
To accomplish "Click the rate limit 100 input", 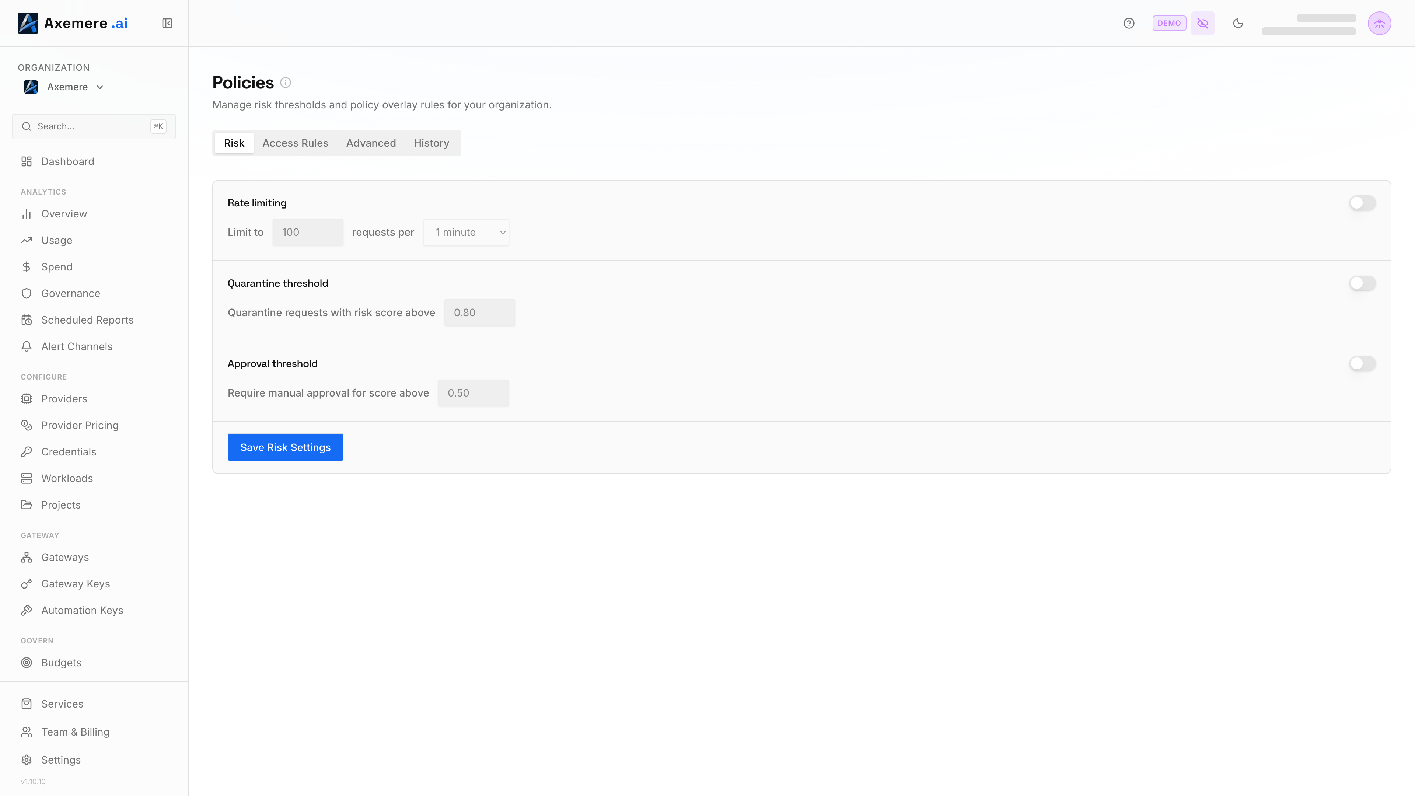I will [308, 233].
